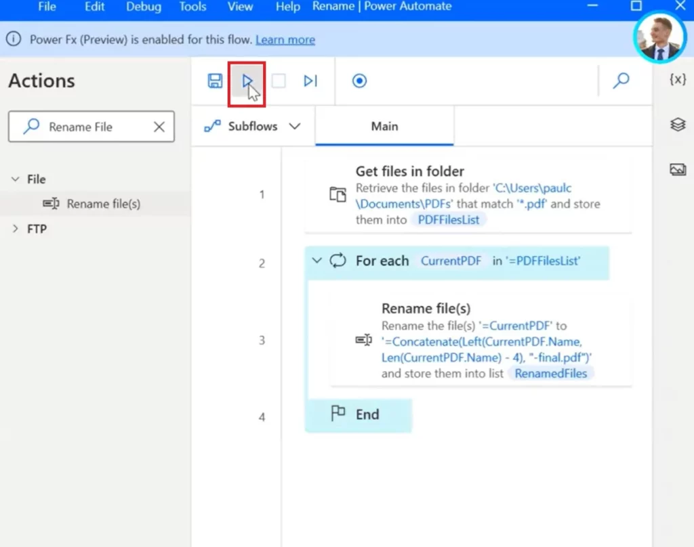Click the Concatenate expression text
The height and width of the screenshot is (547, 694).
tap(487, 350)
